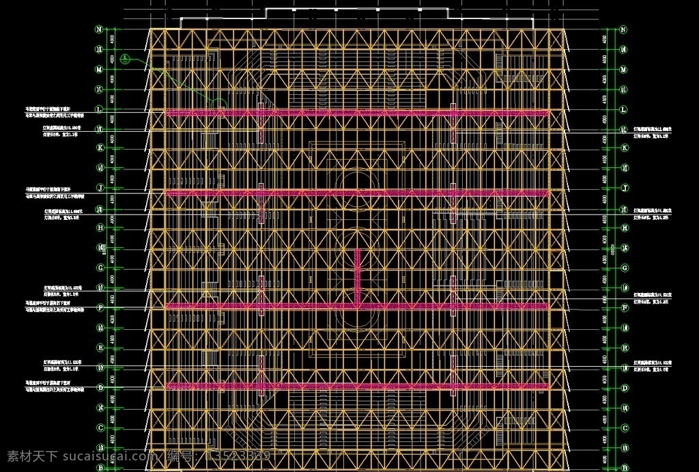Pick the right-side axis bubble B
The width and height of the screenshot is (699, 472).
(x=625, y=467)
